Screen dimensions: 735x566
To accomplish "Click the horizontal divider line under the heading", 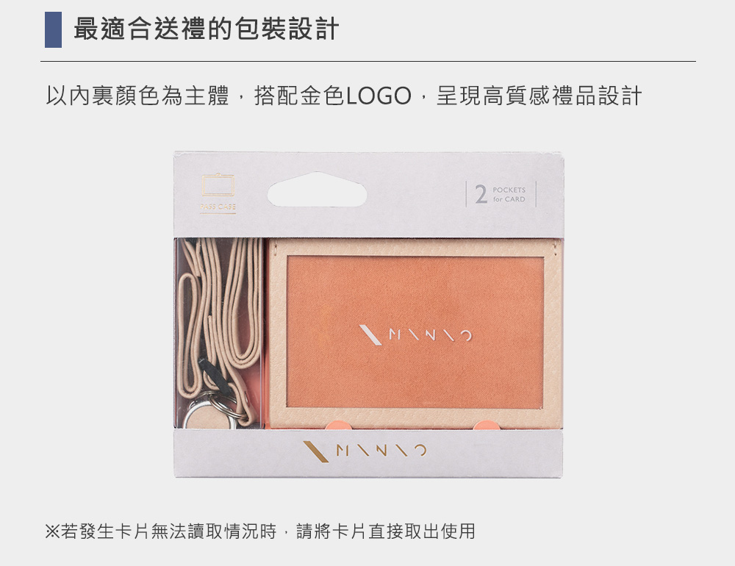I will [368, 61].
